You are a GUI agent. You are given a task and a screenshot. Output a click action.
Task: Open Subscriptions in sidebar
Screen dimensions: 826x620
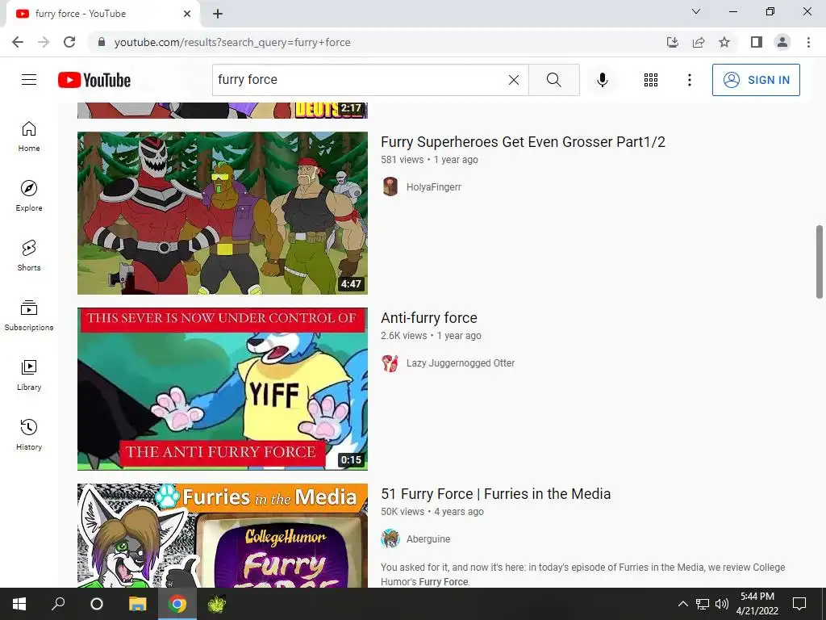click(x=29, y=316)
